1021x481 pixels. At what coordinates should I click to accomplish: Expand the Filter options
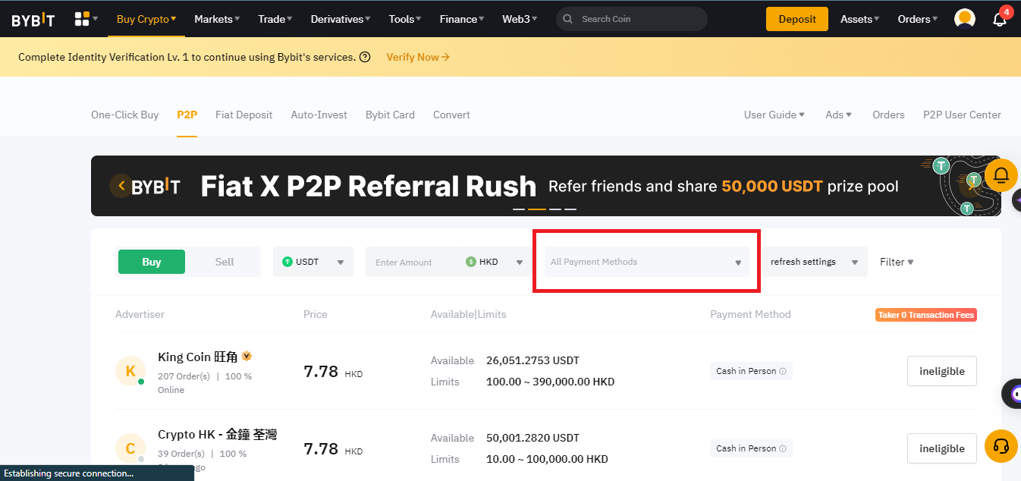(x=897, y=262)
